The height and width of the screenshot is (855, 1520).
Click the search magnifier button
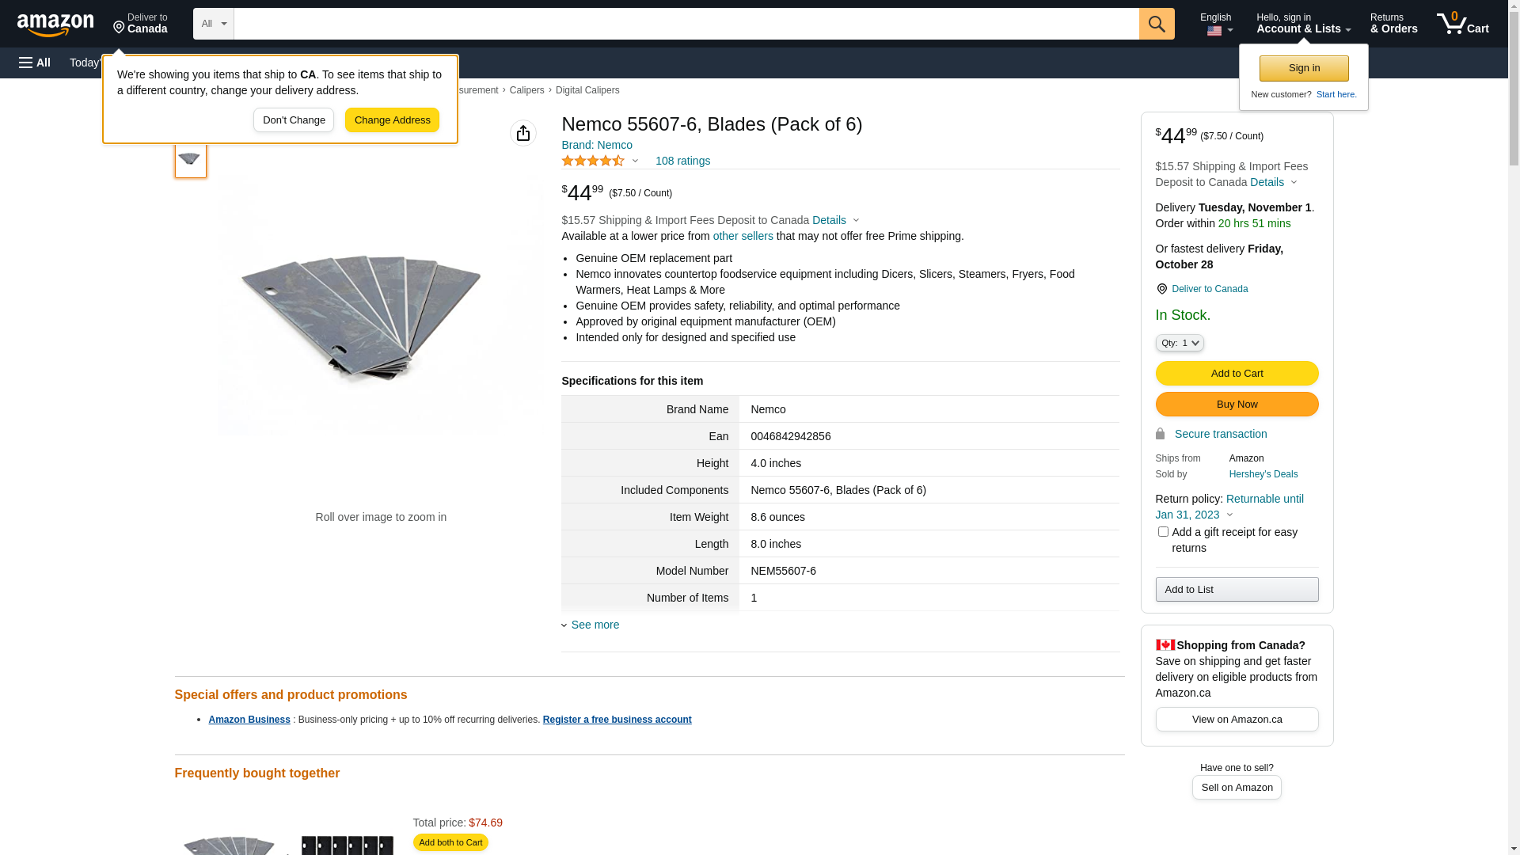[x=1157, y=24]
